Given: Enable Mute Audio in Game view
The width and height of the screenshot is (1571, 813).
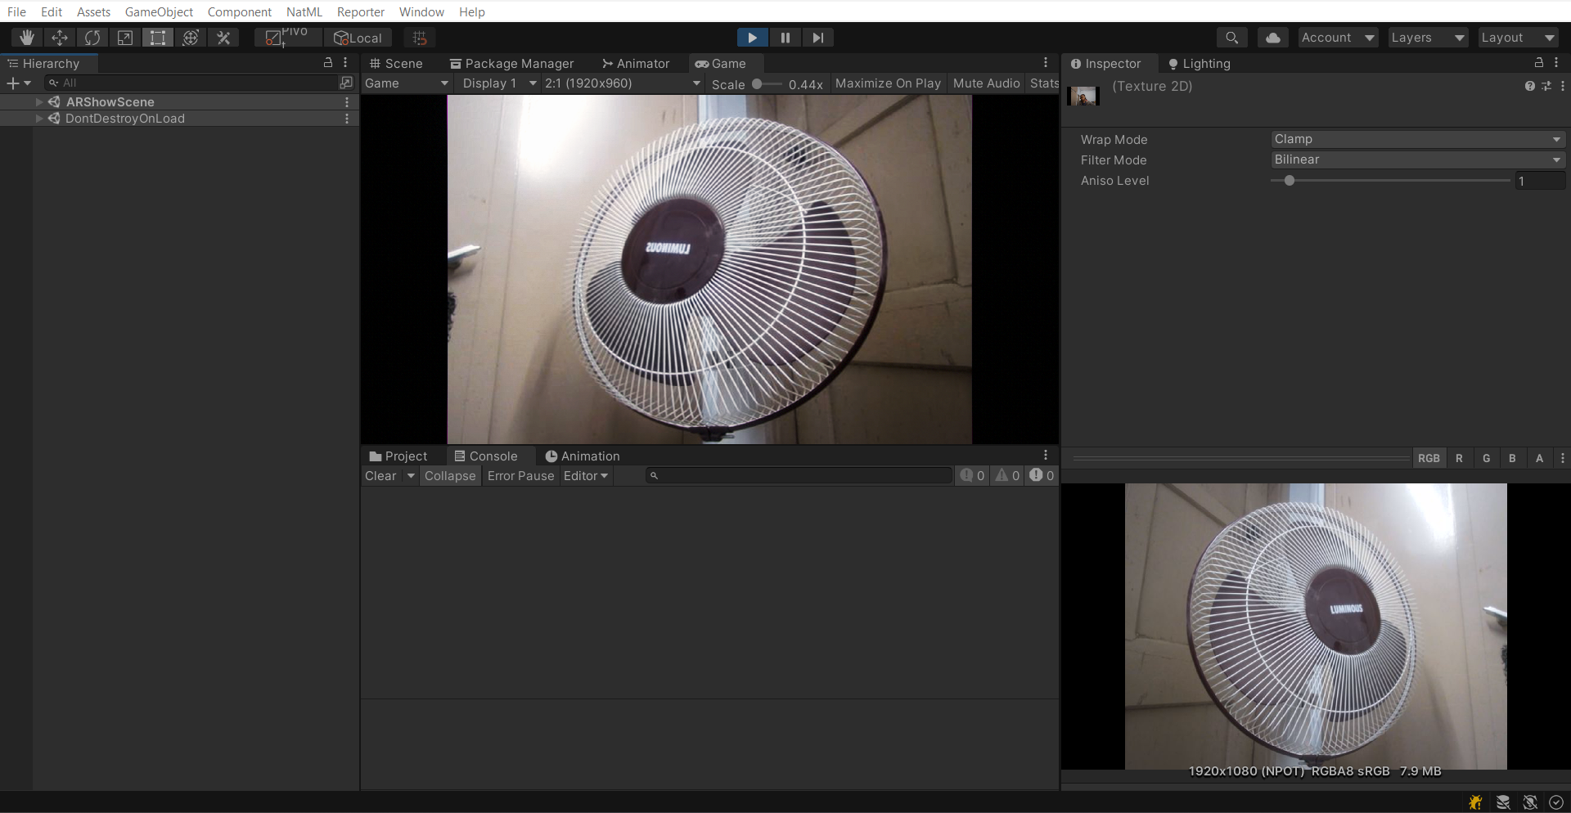Looking at the screenshot, I should [986, 83].
